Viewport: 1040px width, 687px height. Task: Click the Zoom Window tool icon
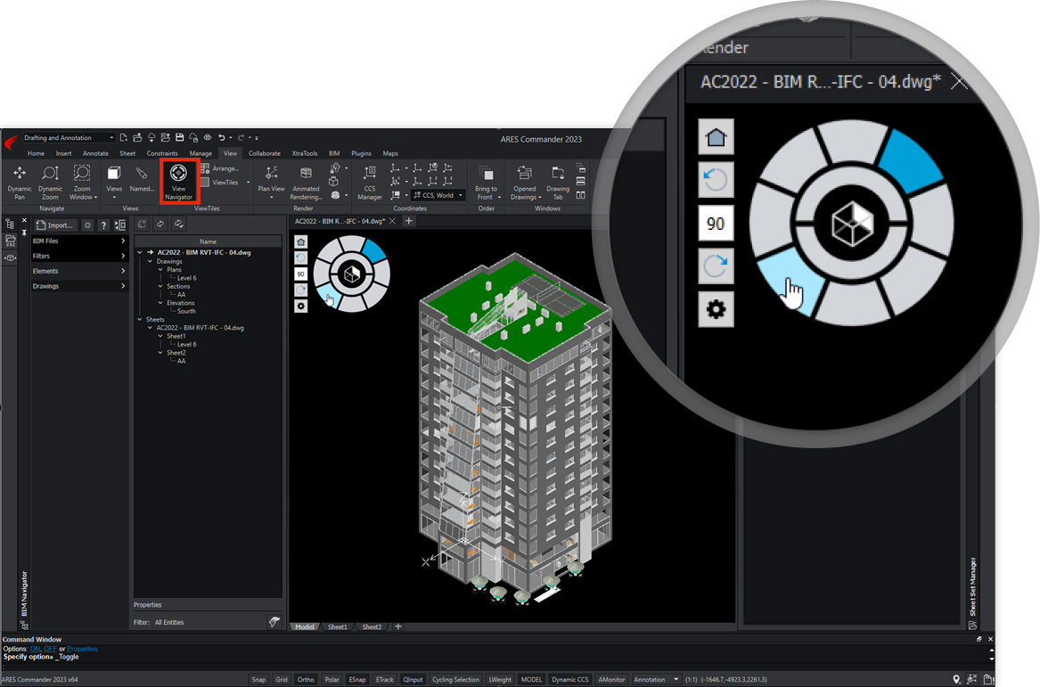(82, 174)
